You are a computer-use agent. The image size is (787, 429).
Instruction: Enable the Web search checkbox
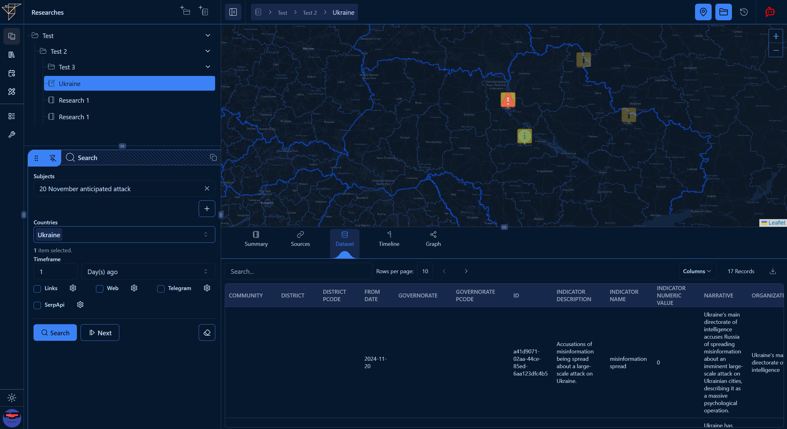[x=99, y=289]
